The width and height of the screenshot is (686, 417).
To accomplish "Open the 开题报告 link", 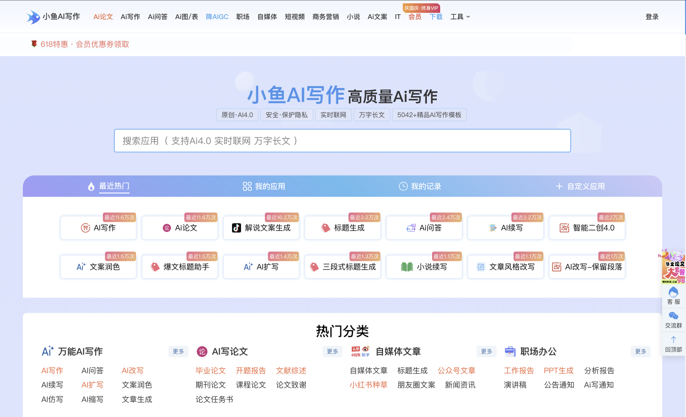I will click(251, 370).
